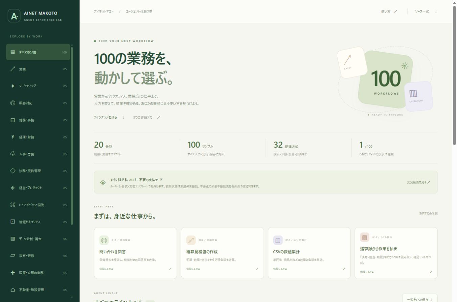Go to the 教育・研修 category
The image size is (457, 302).
pos(38,256)
